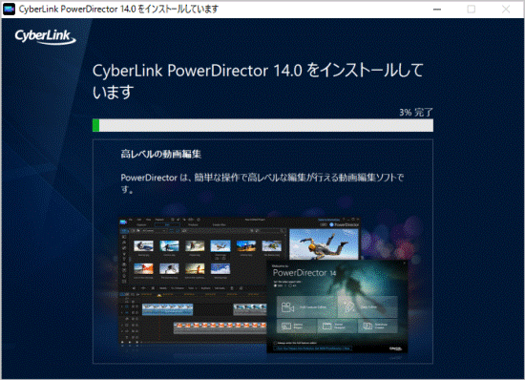This screenshot has height=380, width=525.
Task: Click the PowerDirector 14 promotional screenshot
Action: click(263, 285)
